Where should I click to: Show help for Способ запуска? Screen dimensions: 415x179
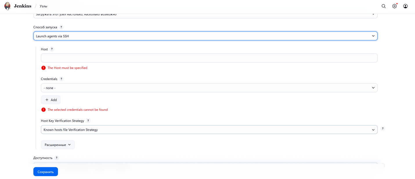tap(61, 27)
